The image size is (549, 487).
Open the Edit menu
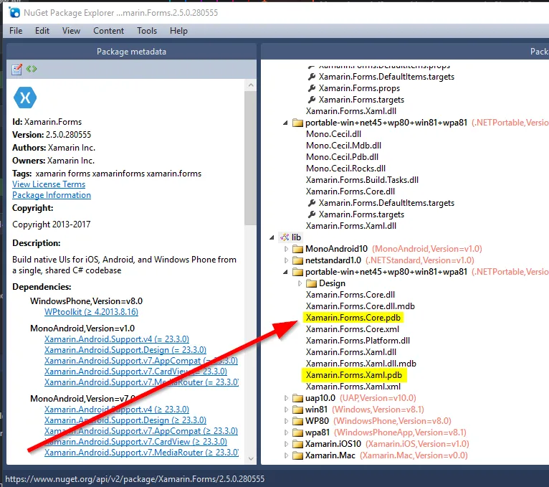(x=42, y=31)
